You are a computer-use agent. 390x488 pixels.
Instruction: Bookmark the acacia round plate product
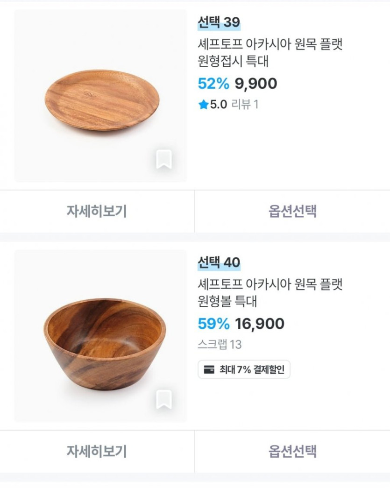(x=163, y=160)
